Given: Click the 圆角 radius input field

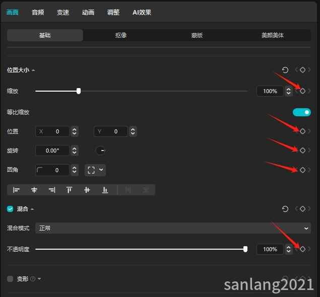Looking at the screenshot, I should pyautogui.click(x=52, y=170).
